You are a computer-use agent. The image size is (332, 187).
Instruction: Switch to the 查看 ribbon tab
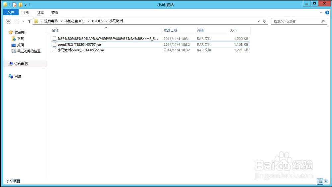[x=55, y=13]
